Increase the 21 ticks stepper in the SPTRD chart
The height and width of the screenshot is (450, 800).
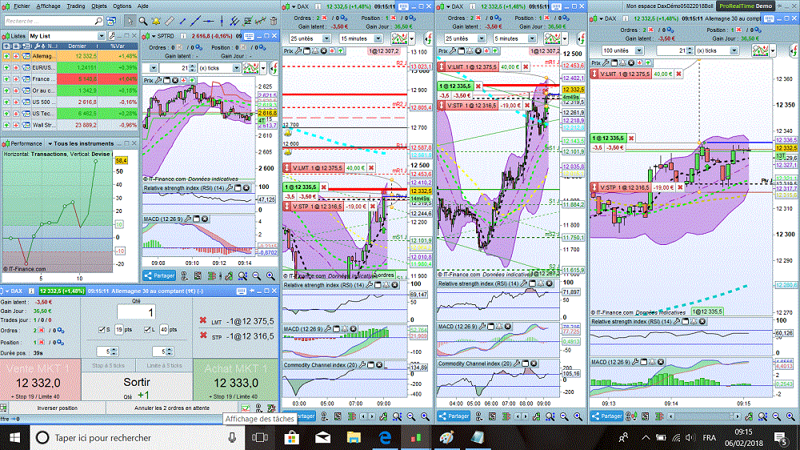[192, 66]
